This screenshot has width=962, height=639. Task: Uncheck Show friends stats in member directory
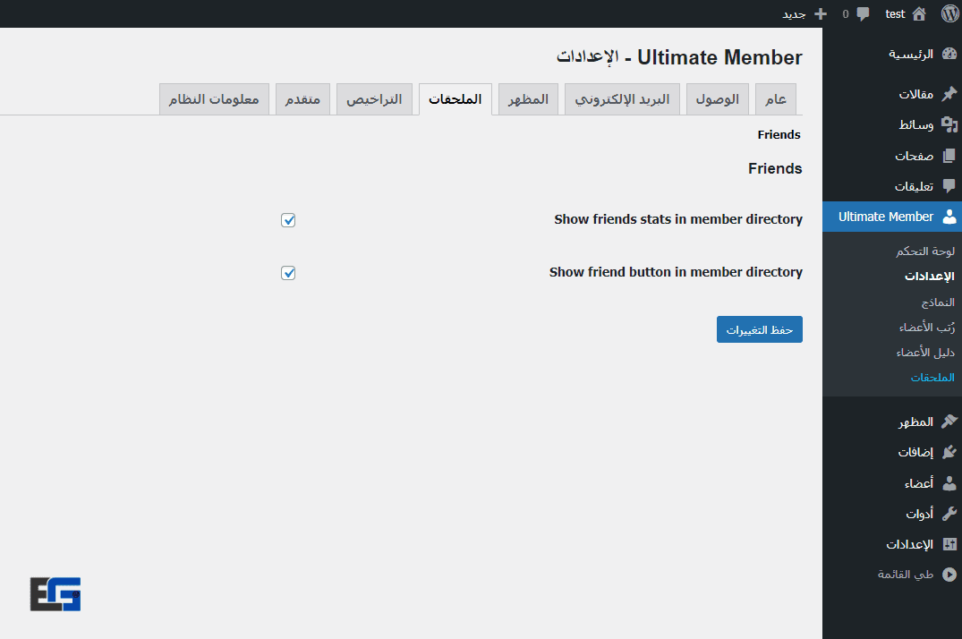pyautogui.click(x=288, y=220)
